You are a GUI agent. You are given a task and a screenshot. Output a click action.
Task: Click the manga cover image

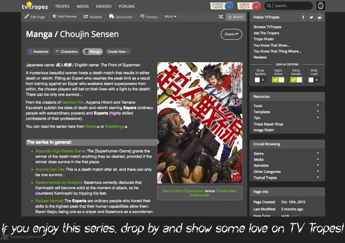tap(200, 123)
